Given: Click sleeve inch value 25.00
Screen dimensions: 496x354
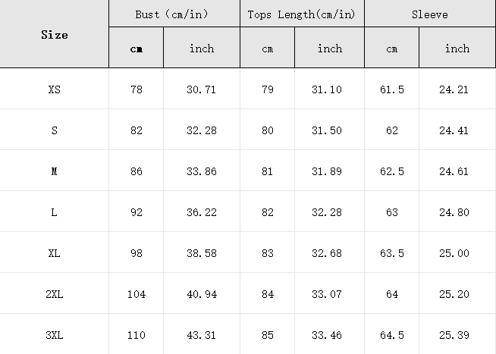Looking at the screenshot, I should click(x=454, y=253).
